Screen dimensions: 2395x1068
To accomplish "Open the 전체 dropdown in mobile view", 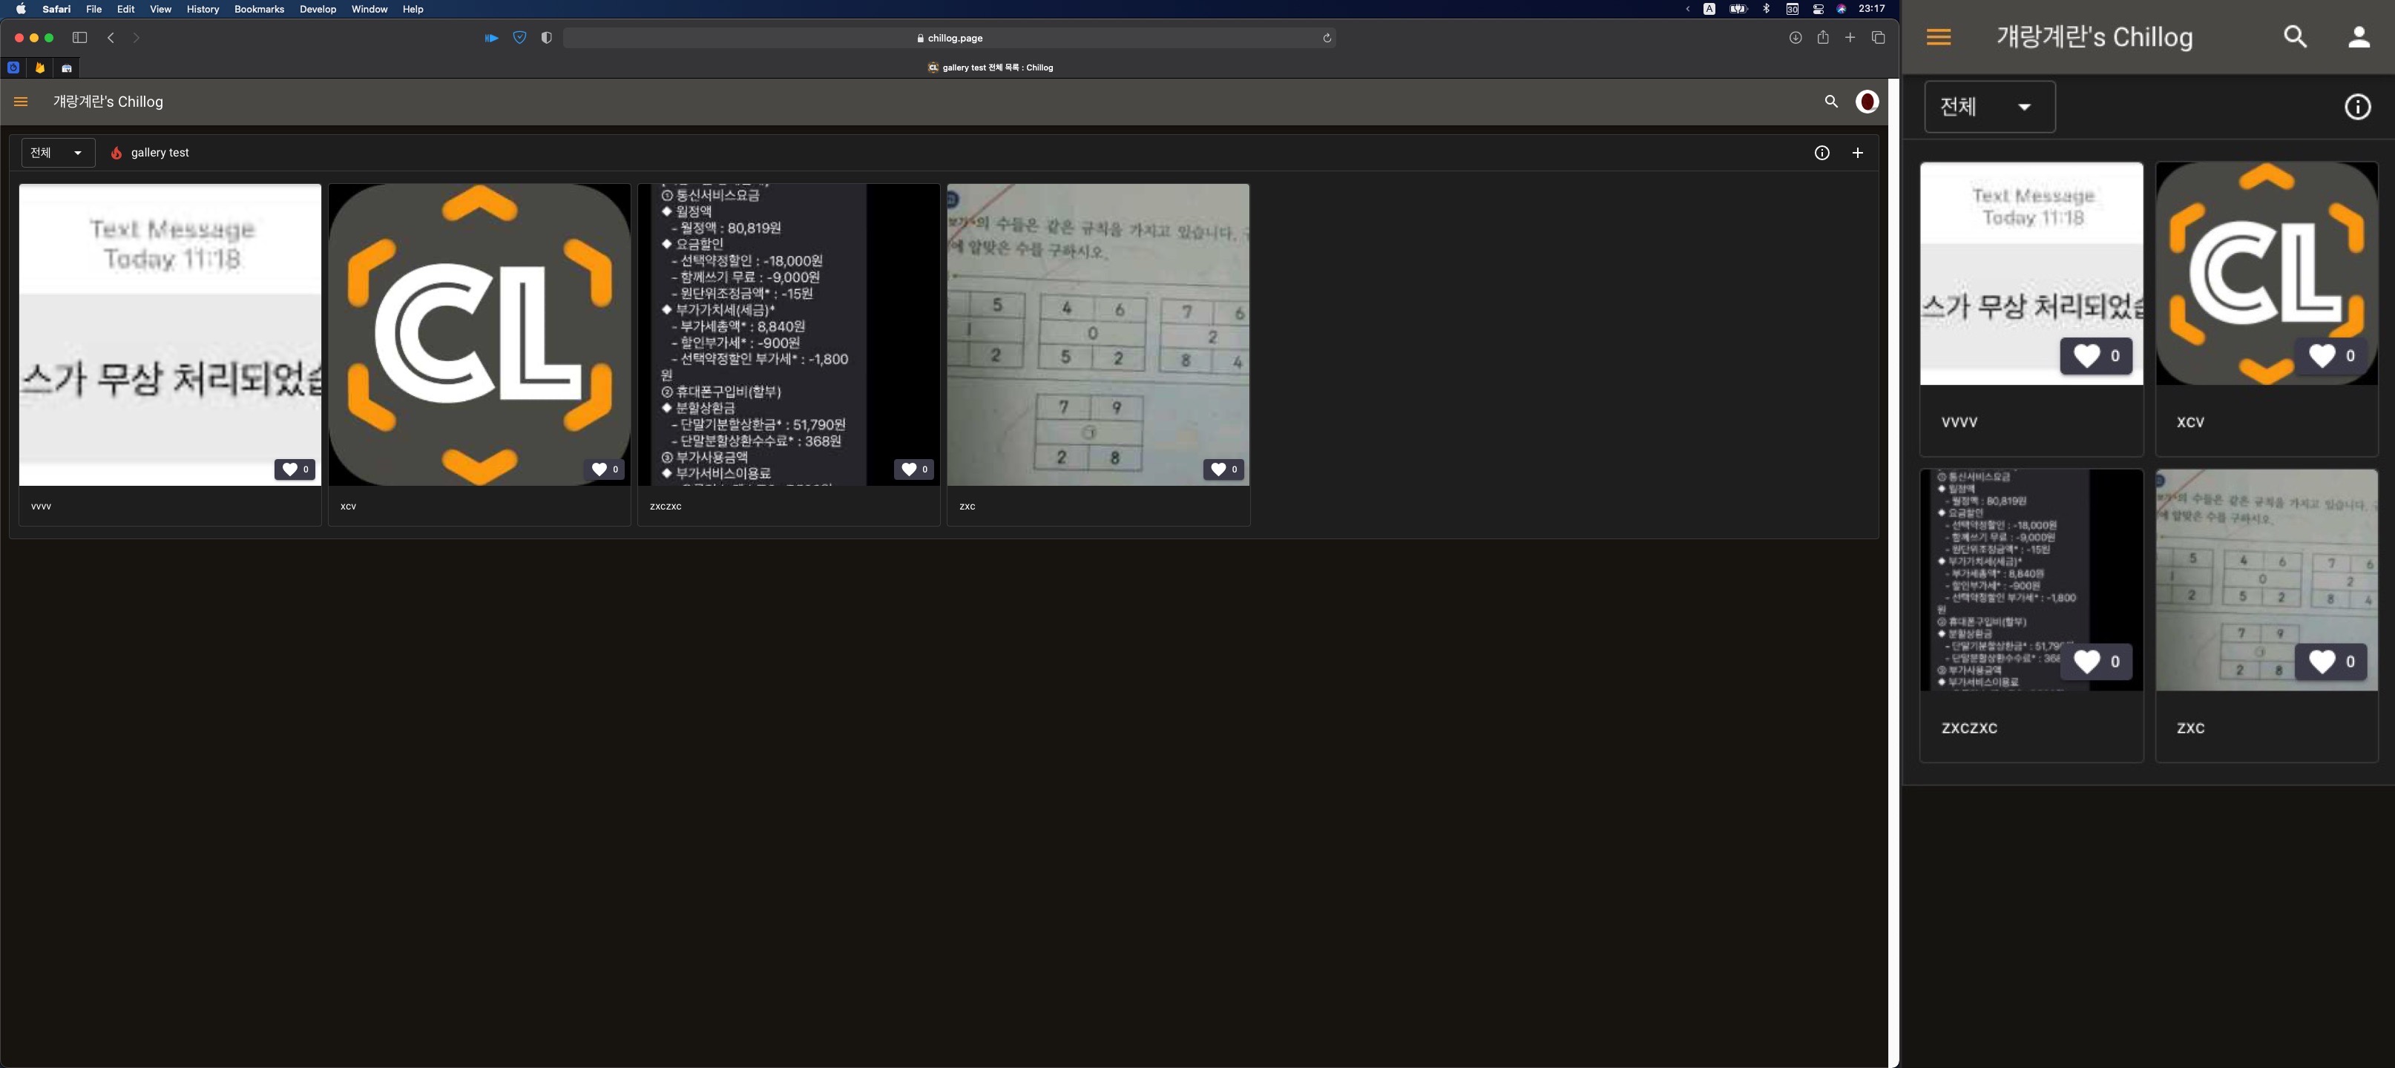I will [1988, 107].
